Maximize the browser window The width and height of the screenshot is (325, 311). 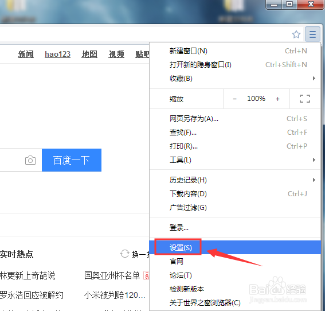[289, 5]
